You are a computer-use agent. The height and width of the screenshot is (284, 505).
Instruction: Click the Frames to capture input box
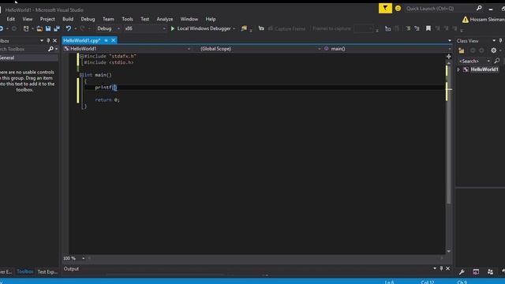click(363, 28)
